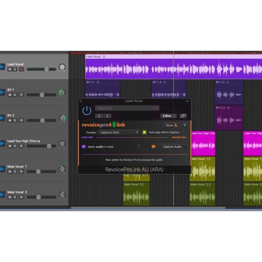The height and width of the screenshot is (262, 262).
Task: Click the BV 1_2 region loop circle
Action: pos(165,82)
